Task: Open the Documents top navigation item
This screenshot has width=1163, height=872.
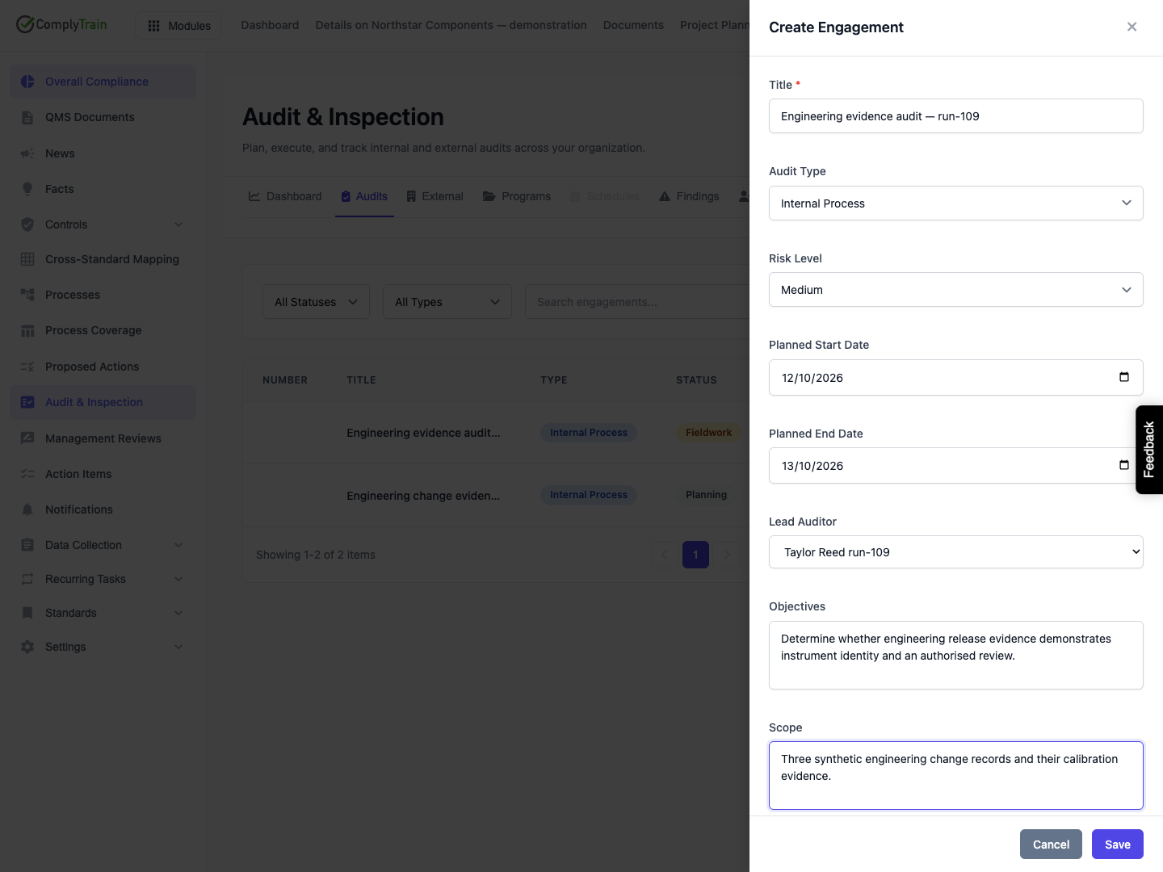Action: (633, 25)
